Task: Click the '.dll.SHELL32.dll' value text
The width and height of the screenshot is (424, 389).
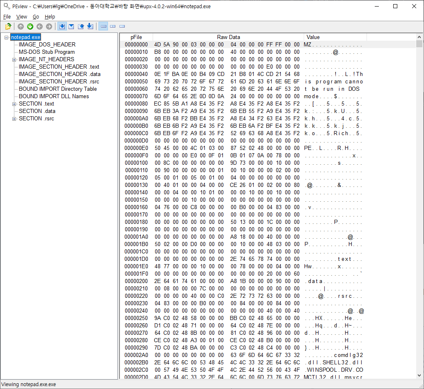Action: 333,362
